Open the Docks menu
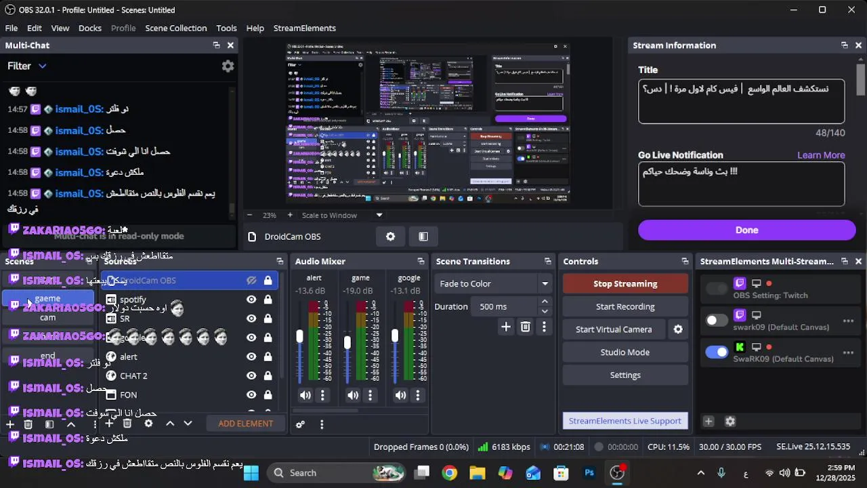Image resolution: width=867 pixels, height=488 pixels. 90,28
